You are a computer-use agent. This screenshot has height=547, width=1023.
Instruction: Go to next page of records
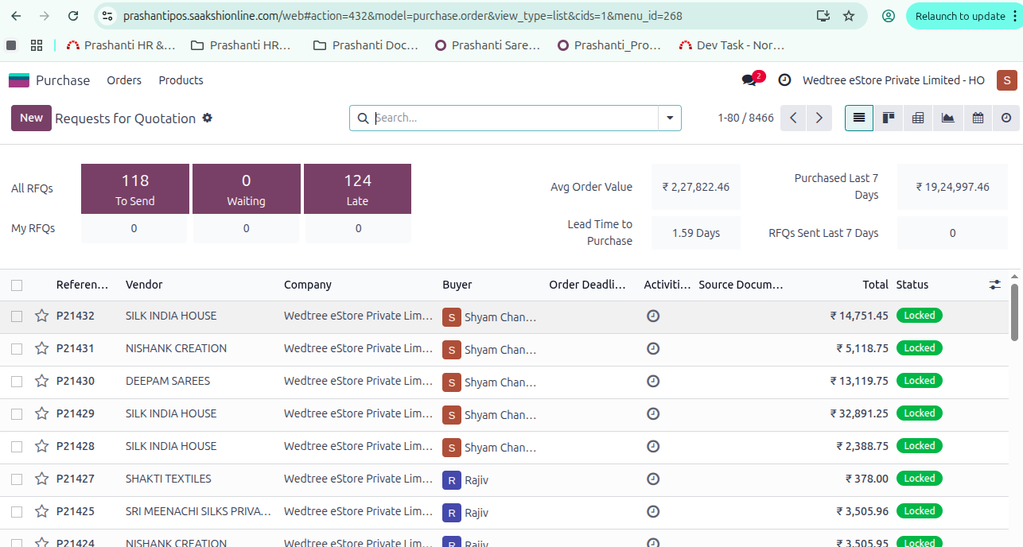pyautogui.click(x=819, y=118)
